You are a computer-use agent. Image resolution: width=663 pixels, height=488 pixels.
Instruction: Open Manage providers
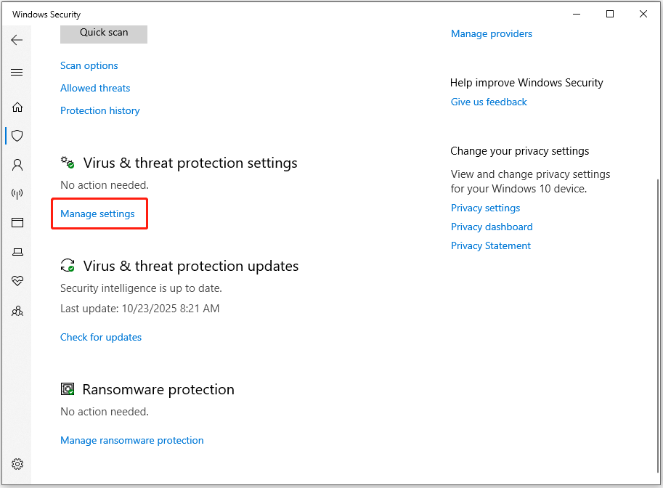point(491,33)
